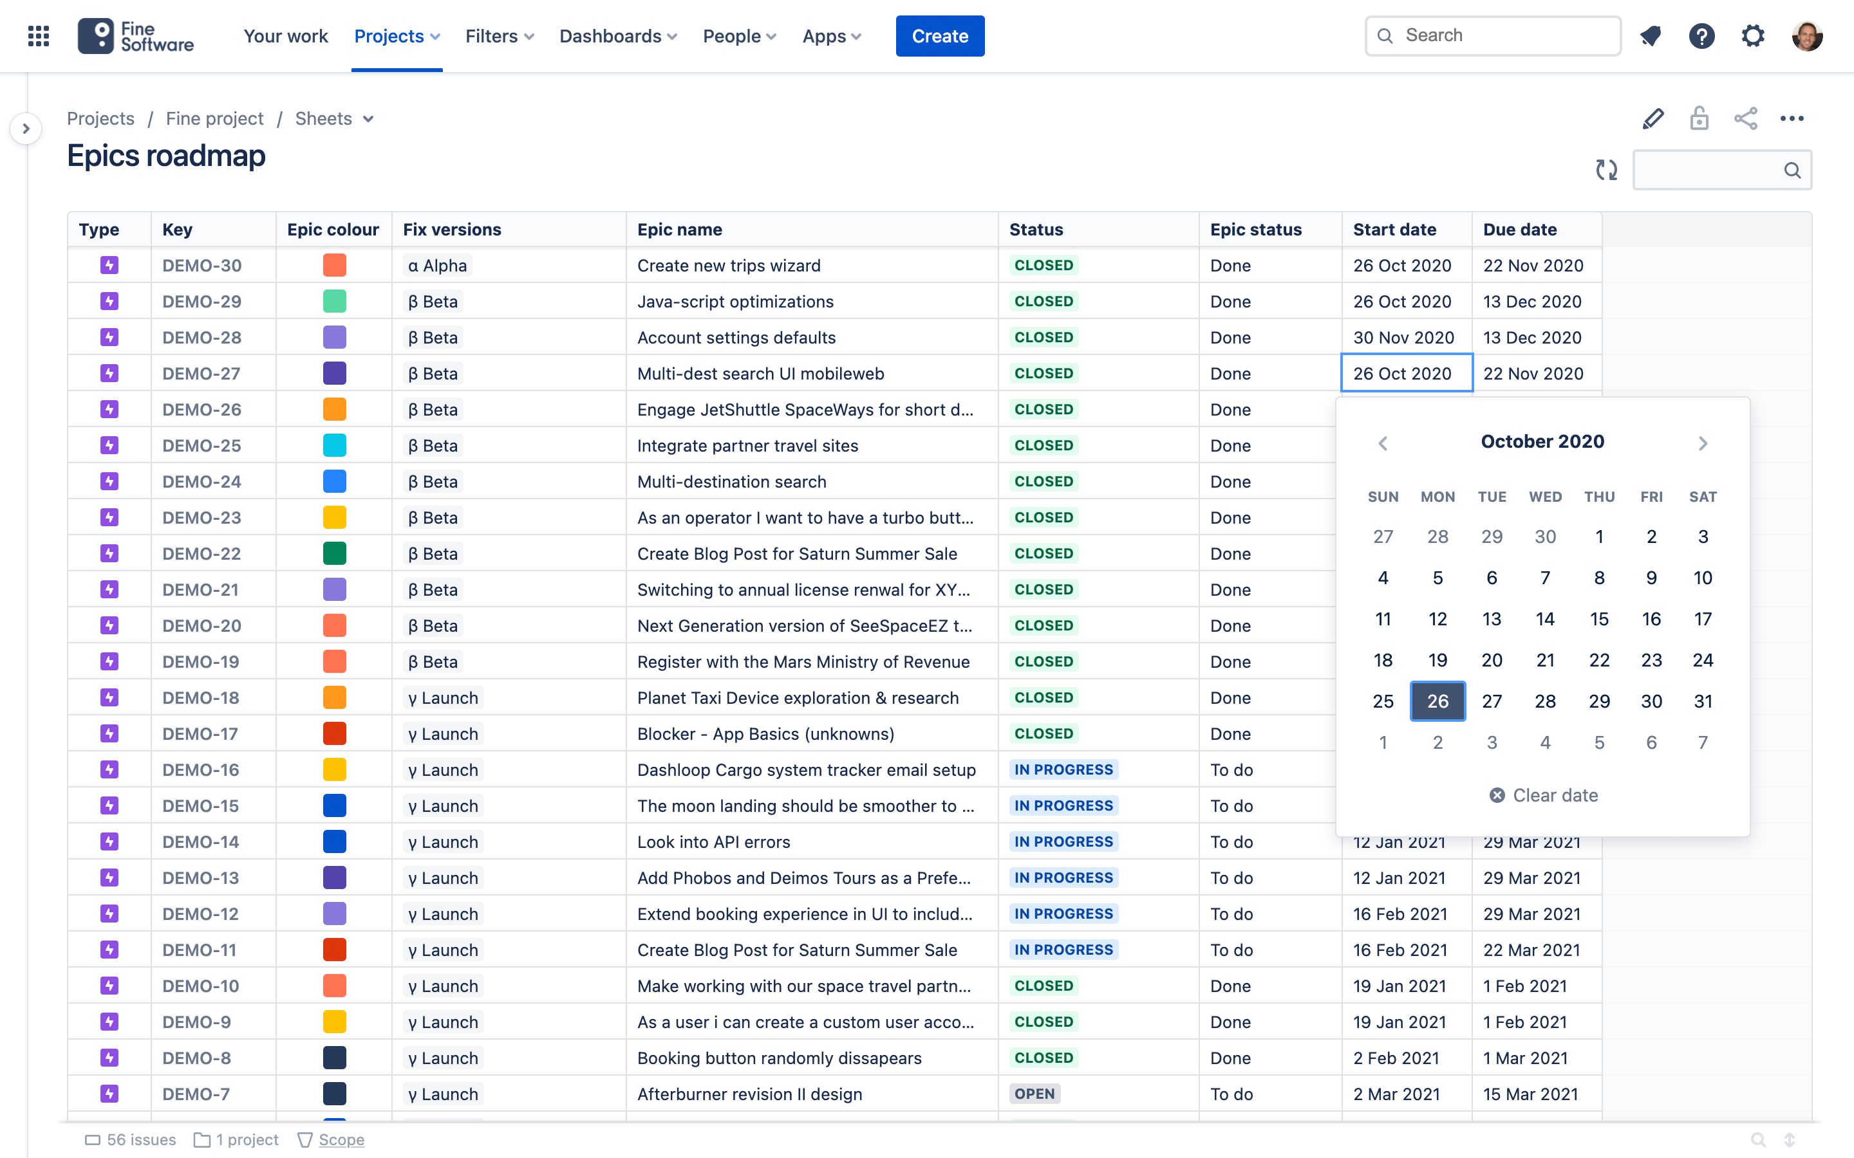Image resolution: width=1854 pixels, height=1158 pixels.
Task: Open the app switcher grid icon
Action: (x=39, y=36)
